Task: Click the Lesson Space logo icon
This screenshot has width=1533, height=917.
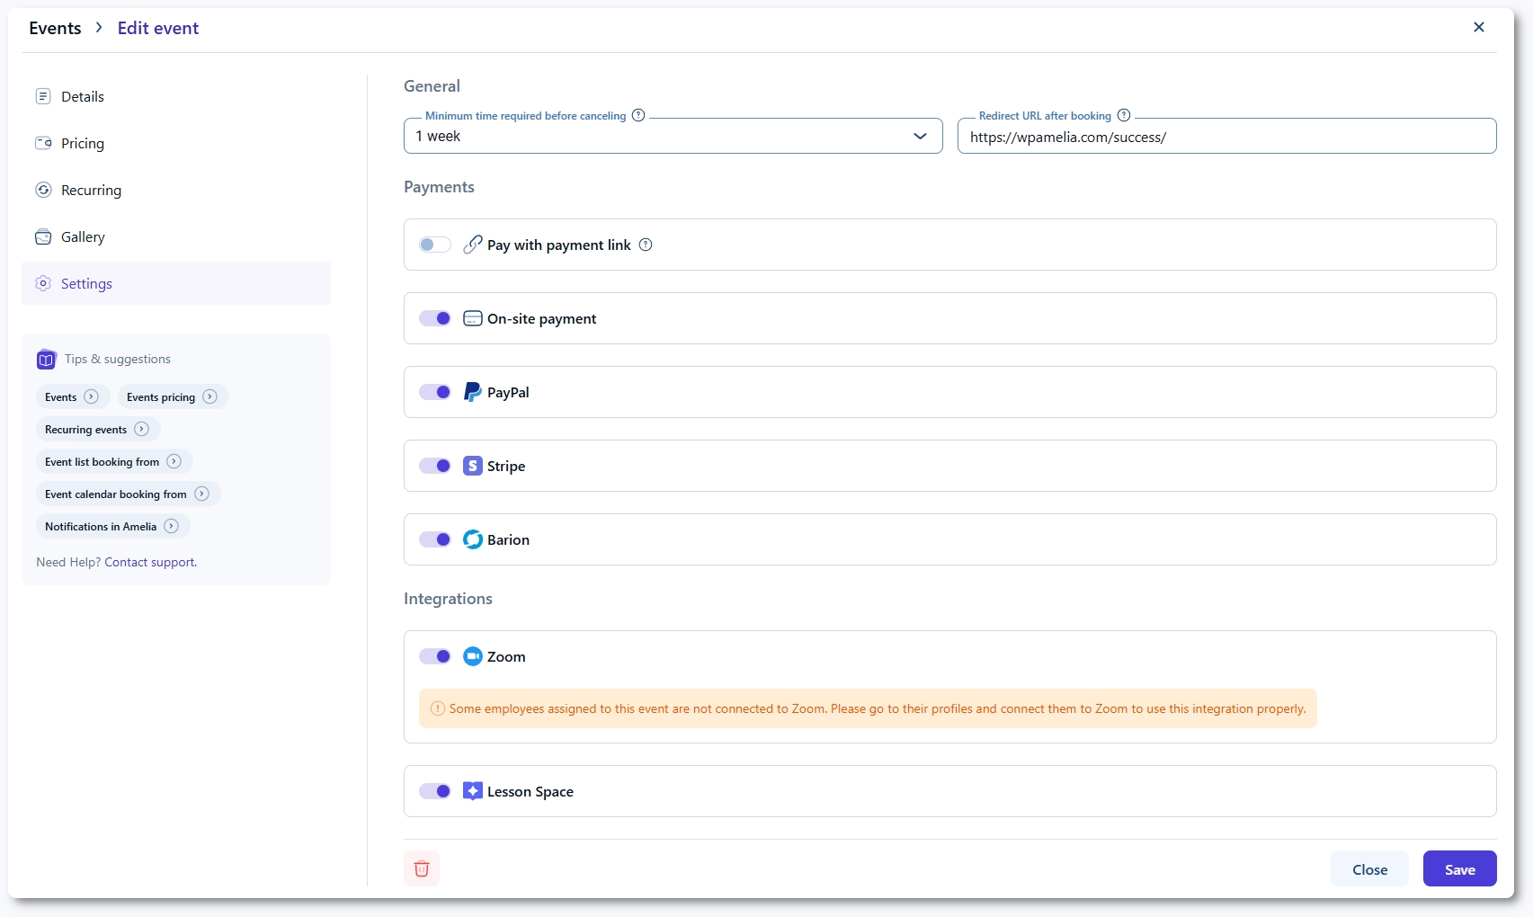Action: click(x=472, y=791)
